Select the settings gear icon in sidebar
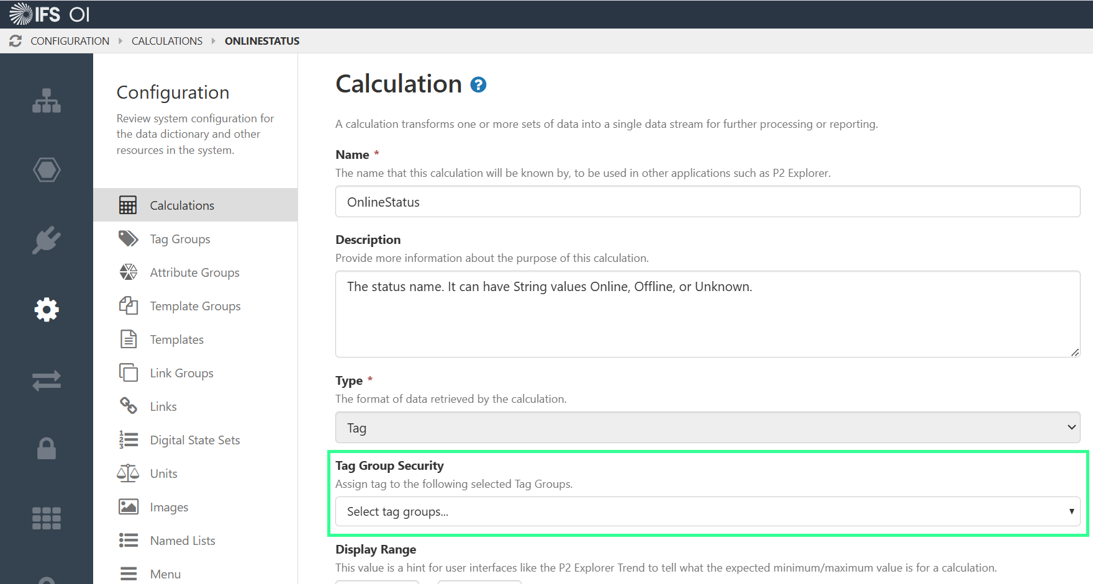The width and height of the screenshot is (1093, 584). (47, 309)
